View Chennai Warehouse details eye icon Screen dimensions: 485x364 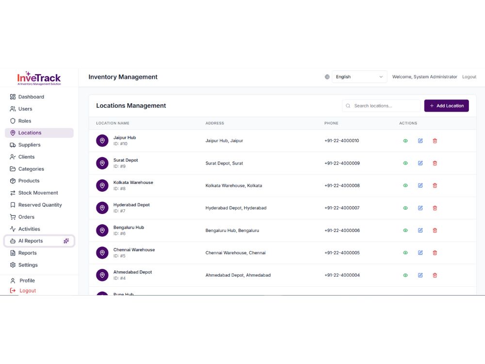(x=405, y=253)
